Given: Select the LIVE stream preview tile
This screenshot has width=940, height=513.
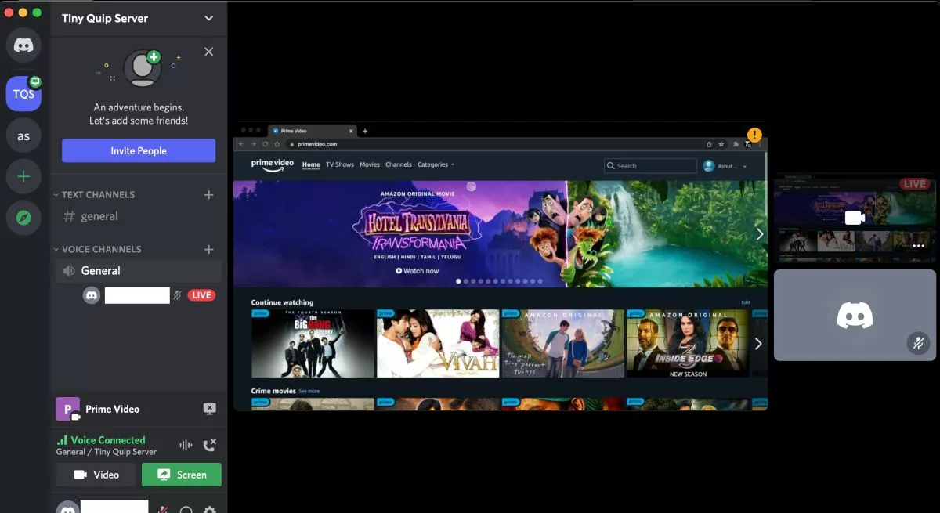Looking at the screenshot, I should click(x=855, y=218).
